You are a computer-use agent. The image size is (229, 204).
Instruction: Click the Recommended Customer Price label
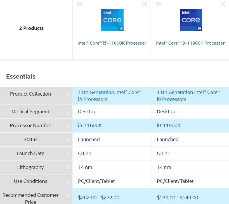(x=30, y=198)
